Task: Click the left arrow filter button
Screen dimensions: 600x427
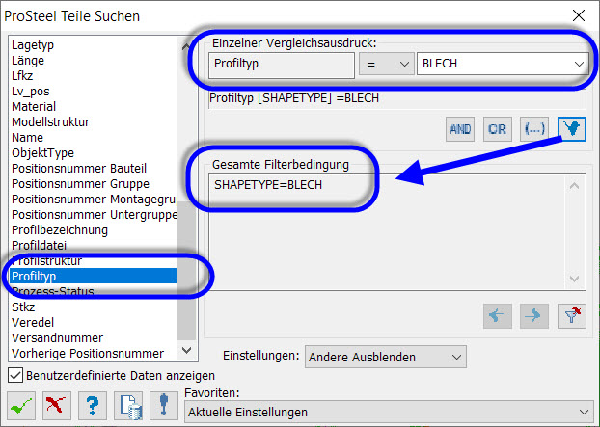Action: (x=498, y=316)
